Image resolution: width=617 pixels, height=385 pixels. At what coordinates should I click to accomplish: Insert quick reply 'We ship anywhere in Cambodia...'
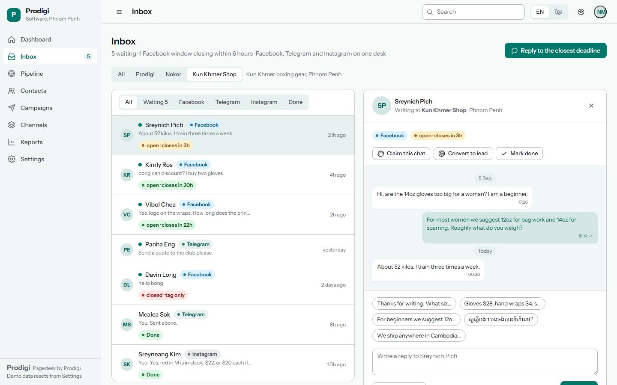[419, 336]
